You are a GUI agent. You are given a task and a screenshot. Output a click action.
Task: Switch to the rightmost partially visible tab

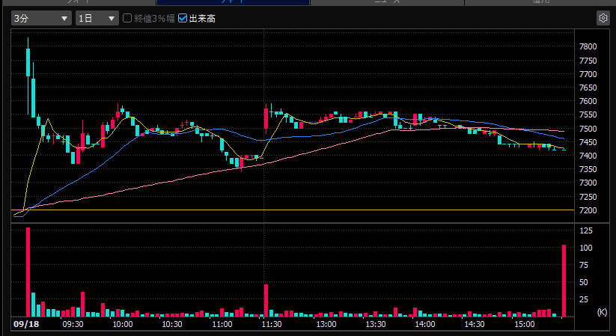(540, 2)
